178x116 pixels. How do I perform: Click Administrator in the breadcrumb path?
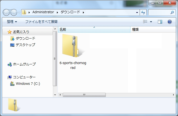click(x=43, y=12)
